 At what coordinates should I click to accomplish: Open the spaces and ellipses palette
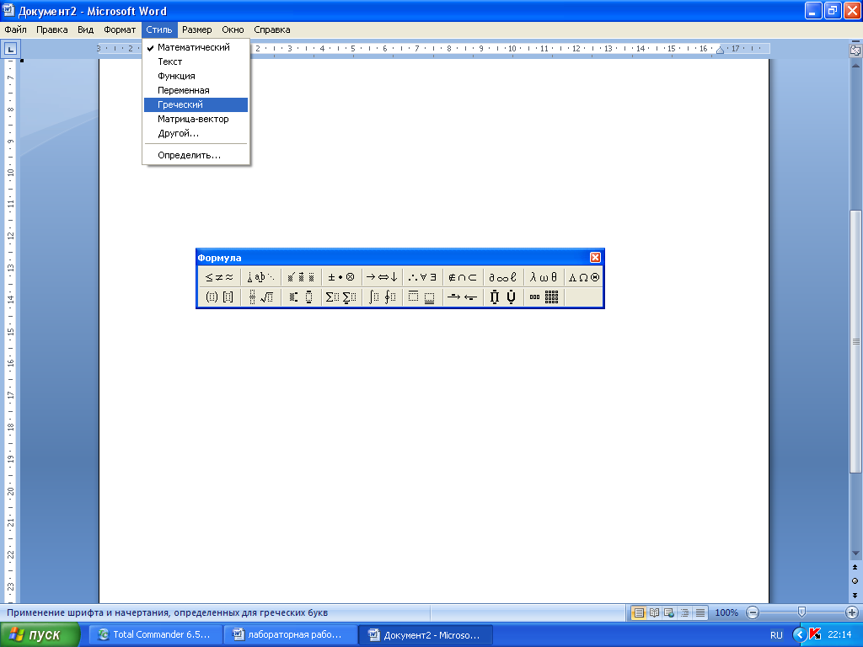pos(260,277)
